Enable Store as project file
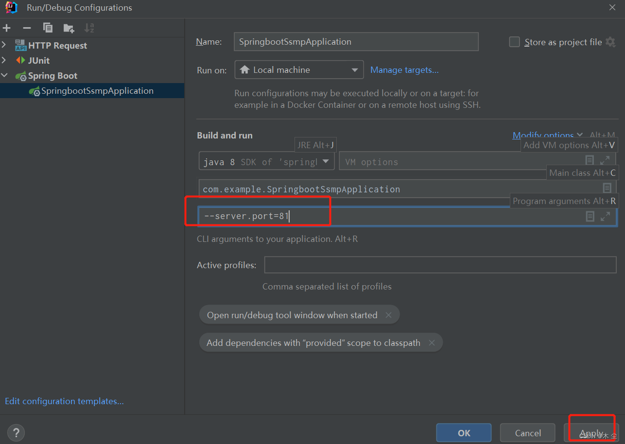Viewport: 625px width, 444px height. [514, 42]
